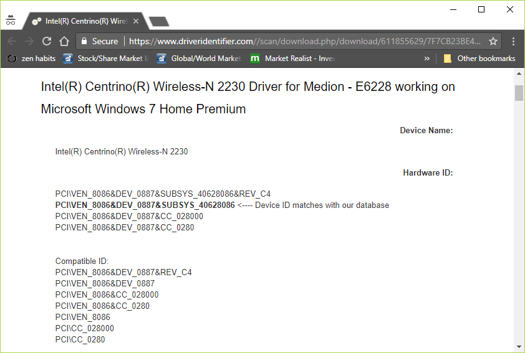Screen dimensions: 525x353
Task: Click the Compatible ID label
Action: pyautogui.click(x=82, y=261)
